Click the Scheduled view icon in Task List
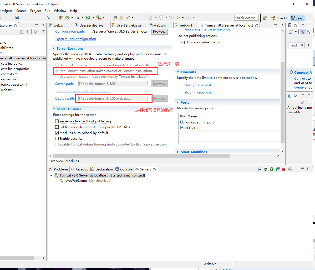 309,32
